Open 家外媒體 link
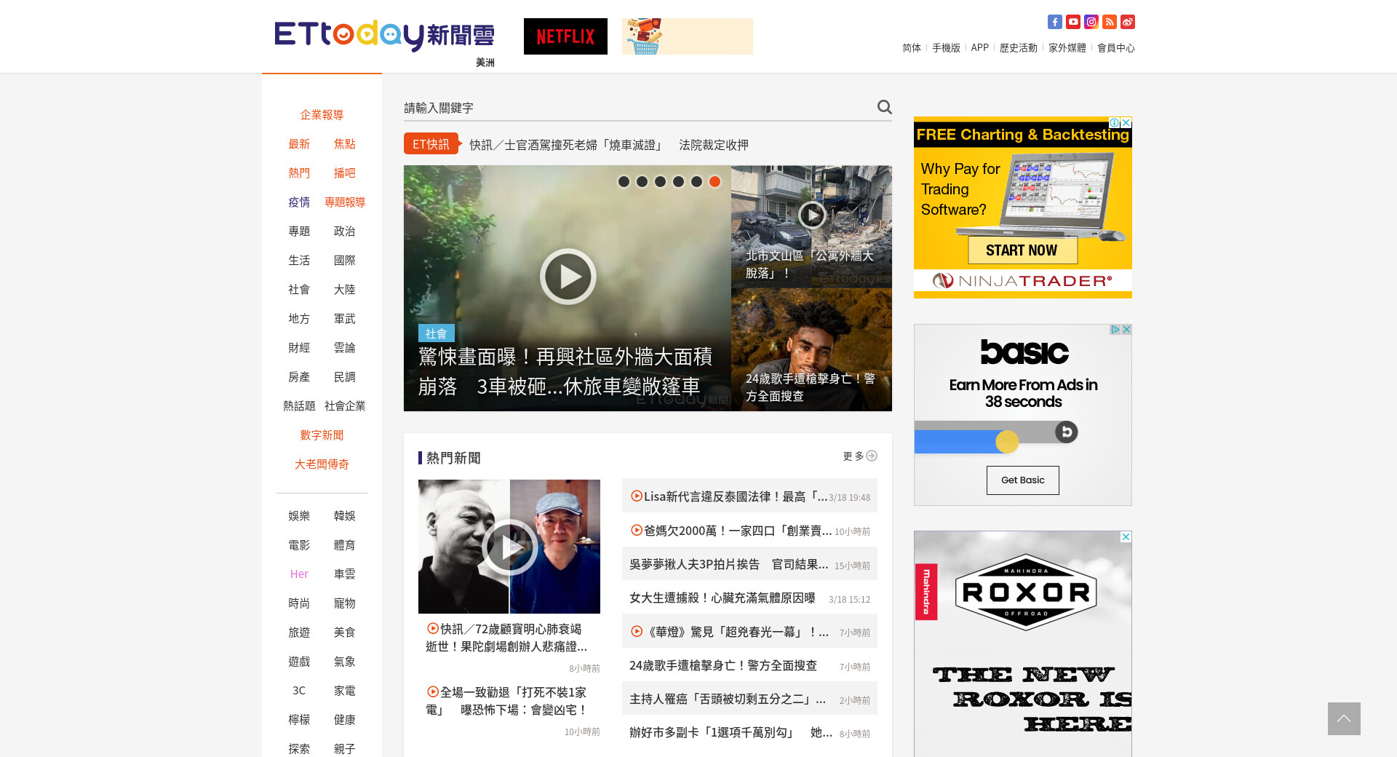Viewport: 1397px width, 757px height. click(1067, 48)
